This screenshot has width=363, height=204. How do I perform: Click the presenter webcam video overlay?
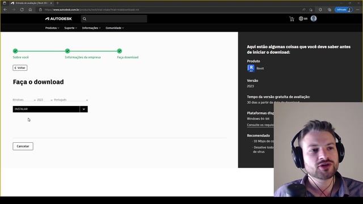(x=318, y=150)
